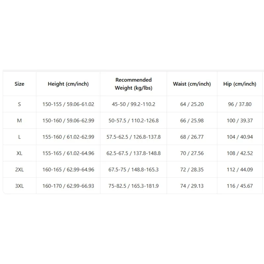Select the Waist (cm/inch) column header

point(192,84)
